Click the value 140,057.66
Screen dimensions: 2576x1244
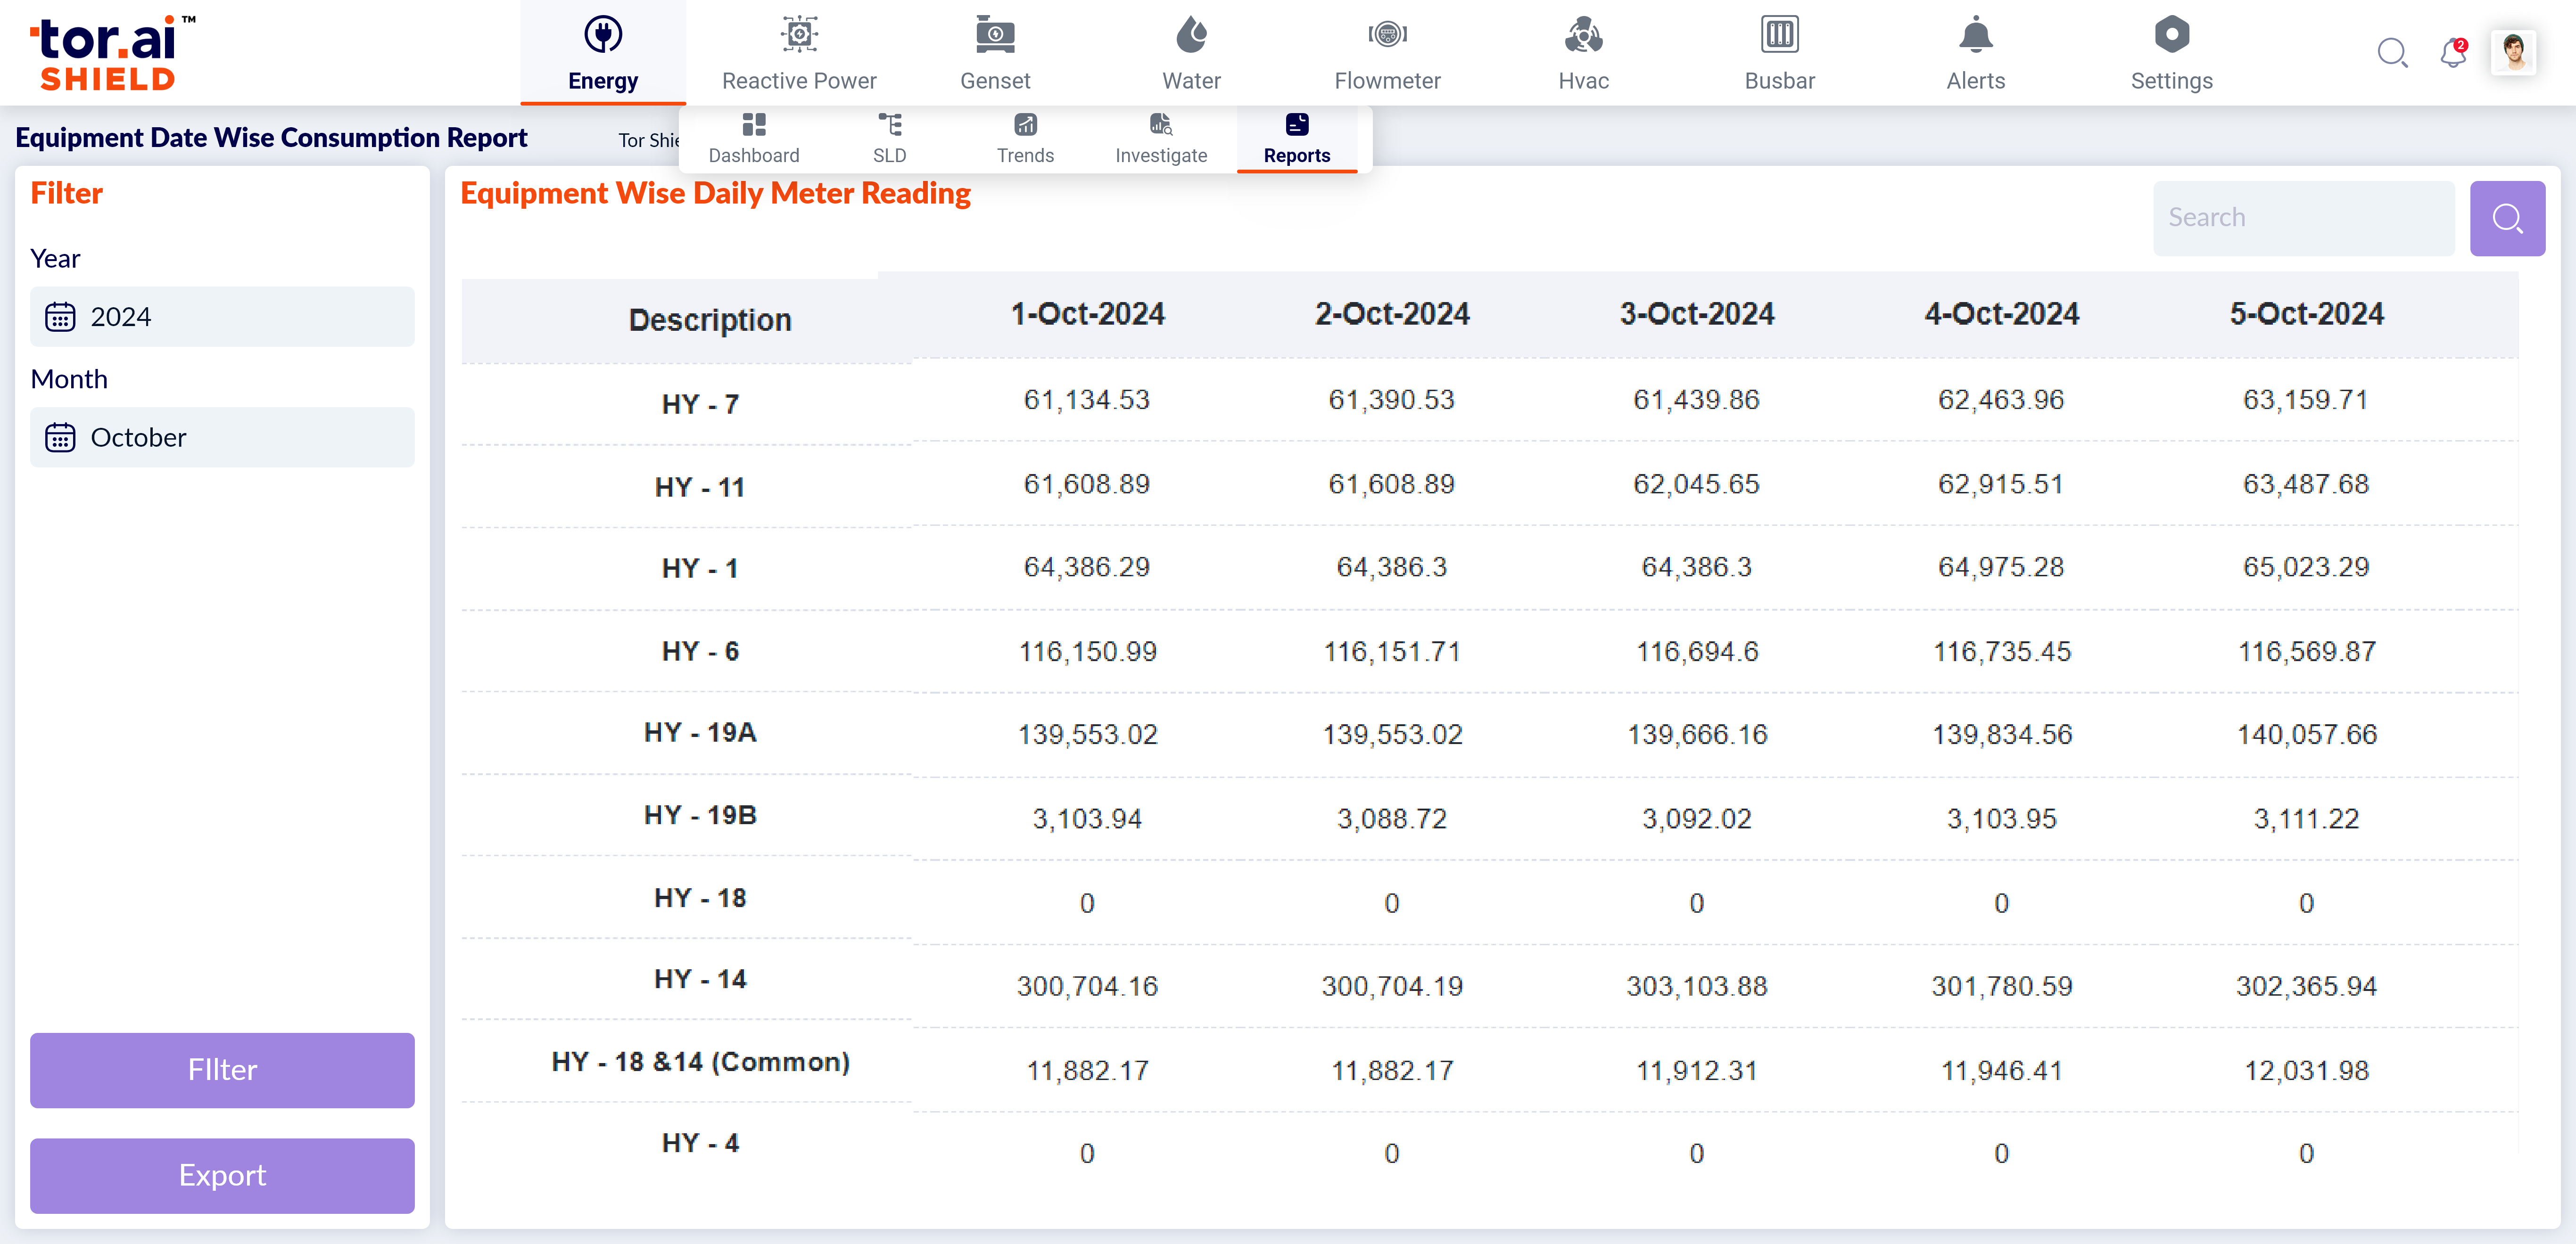tap(2306, 735)
